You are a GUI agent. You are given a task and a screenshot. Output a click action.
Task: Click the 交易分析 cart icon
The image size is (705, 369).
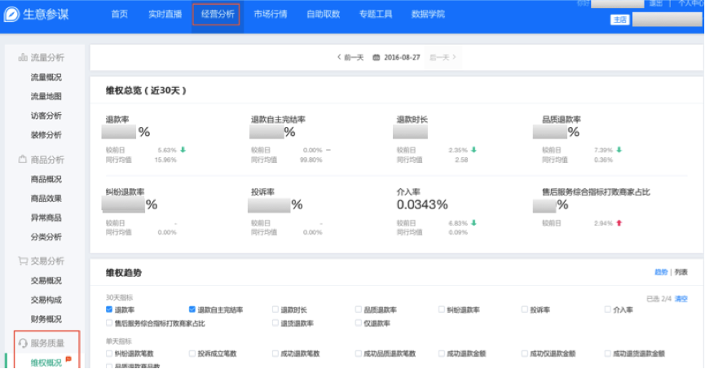coord(23,261)
